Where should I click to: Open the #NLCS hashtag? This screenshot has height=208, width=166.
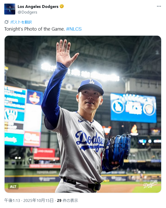[x=74, y=29]
